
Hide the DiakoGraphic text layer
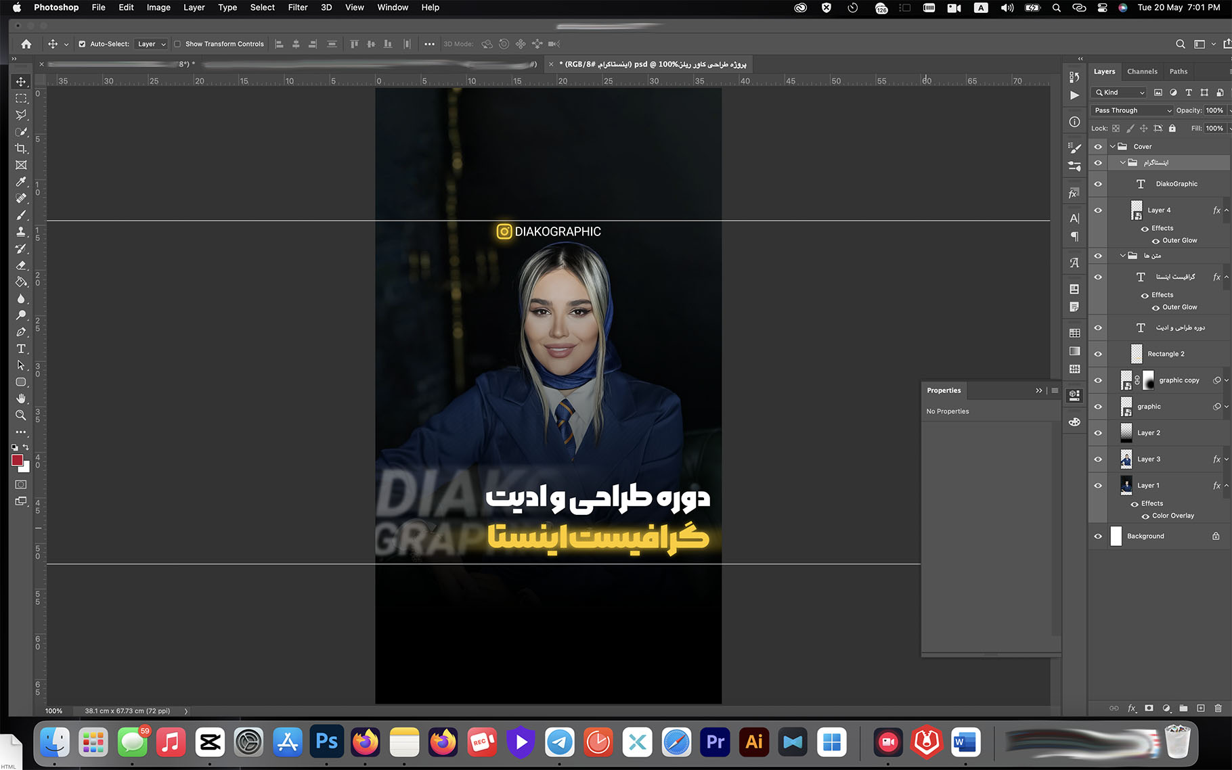[1098, 184]
